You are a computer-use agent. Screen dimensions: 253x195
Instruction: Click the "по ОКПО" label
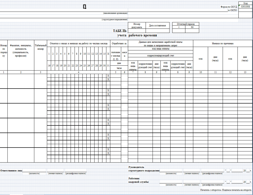232,10
